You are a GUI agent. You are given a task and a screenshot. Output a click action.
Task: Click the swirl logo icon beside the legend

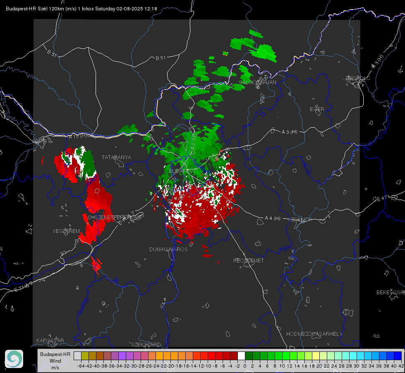click(x=14, y=359)
